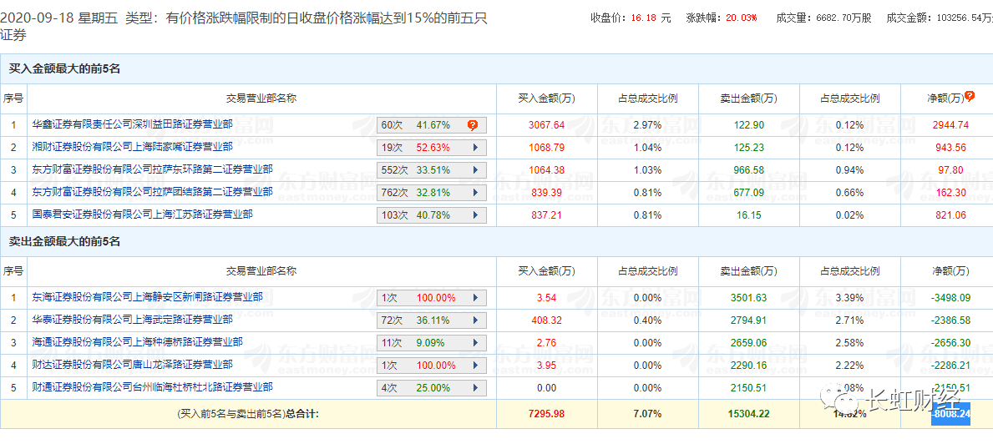Viewport: 993px width, 444px height.
Task: Click the arrow icon beside 762次 32.81%
Action: point(475,193)
